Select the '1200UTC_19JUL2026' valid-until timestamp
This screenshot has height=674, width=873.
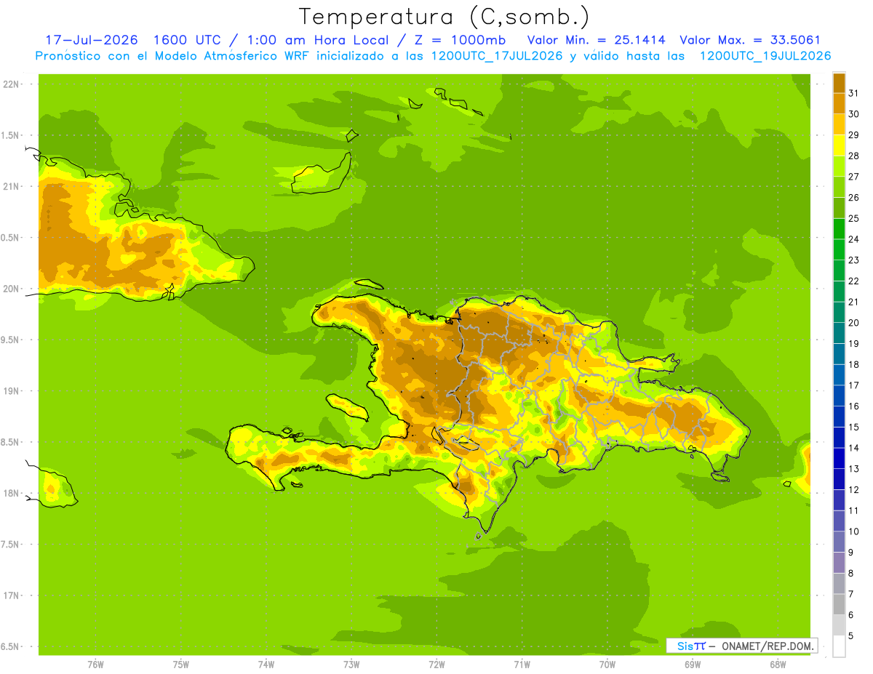(765, 56)
